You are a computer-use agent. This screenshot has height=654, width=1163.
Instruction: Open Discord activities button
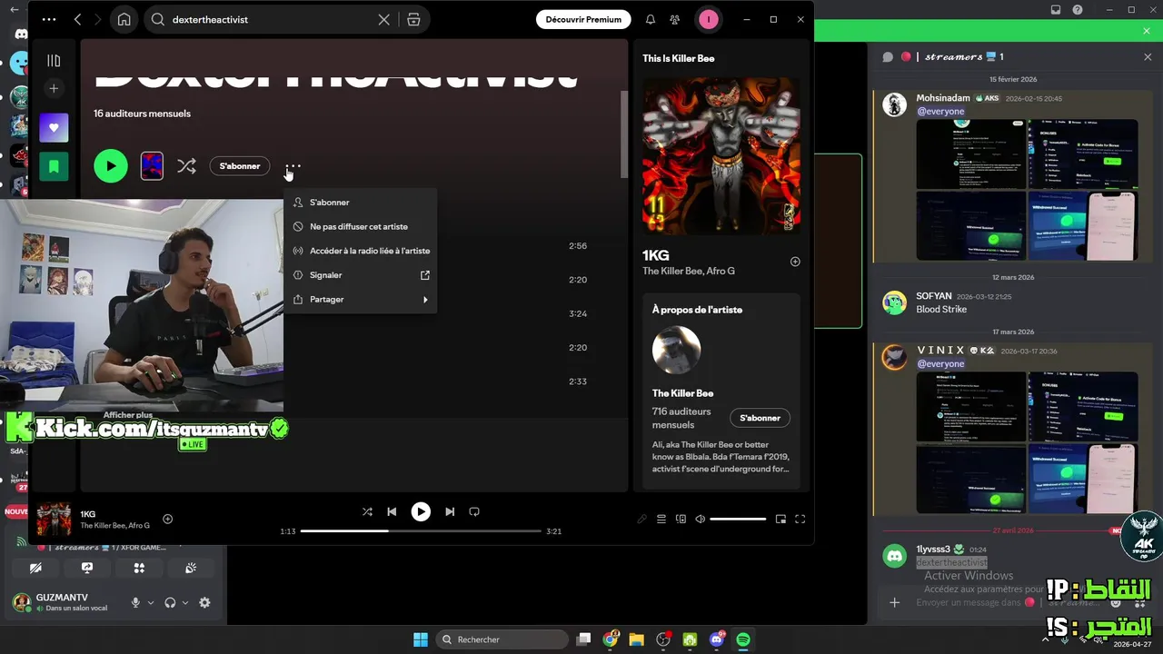coord(139,568)
